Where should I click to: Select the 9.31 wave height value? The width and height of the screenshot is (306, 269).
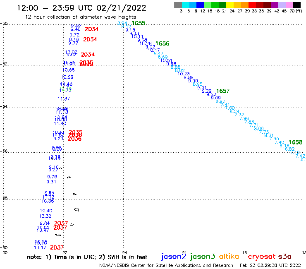[x=51, y=182]
